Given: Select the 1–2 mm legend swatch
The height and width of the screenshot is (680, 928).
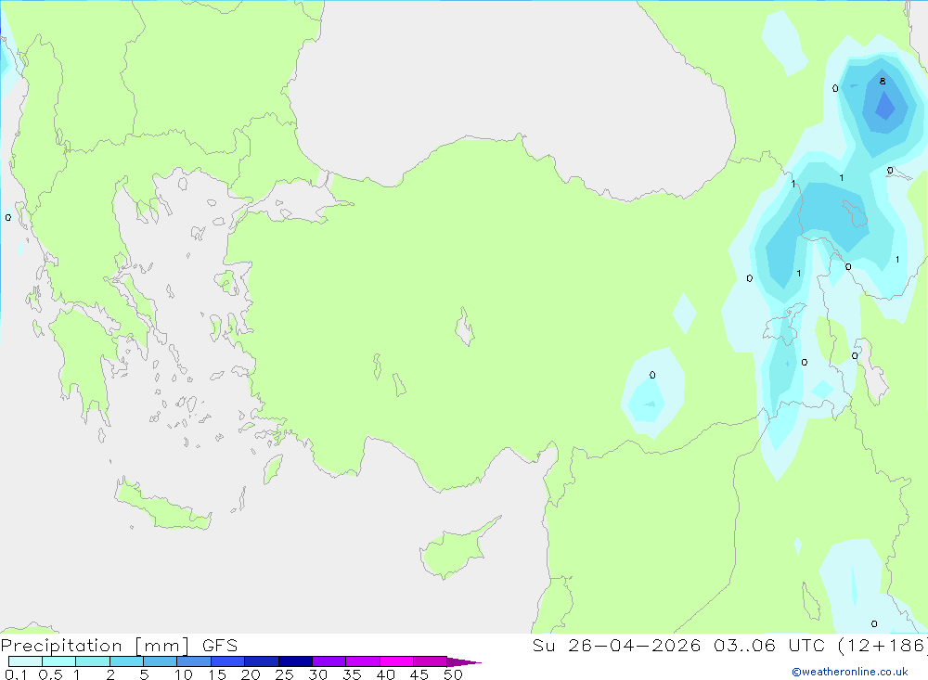Looking at the screenshot, I should [x=93, y=661].
